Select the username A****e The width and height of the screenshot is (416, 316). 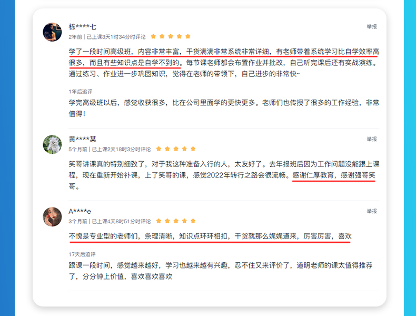[x=80, y=212]
